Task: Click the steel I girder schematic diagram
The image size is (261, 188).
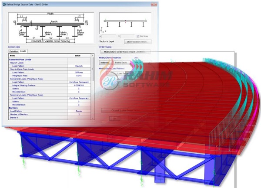Action: point(51,28)
